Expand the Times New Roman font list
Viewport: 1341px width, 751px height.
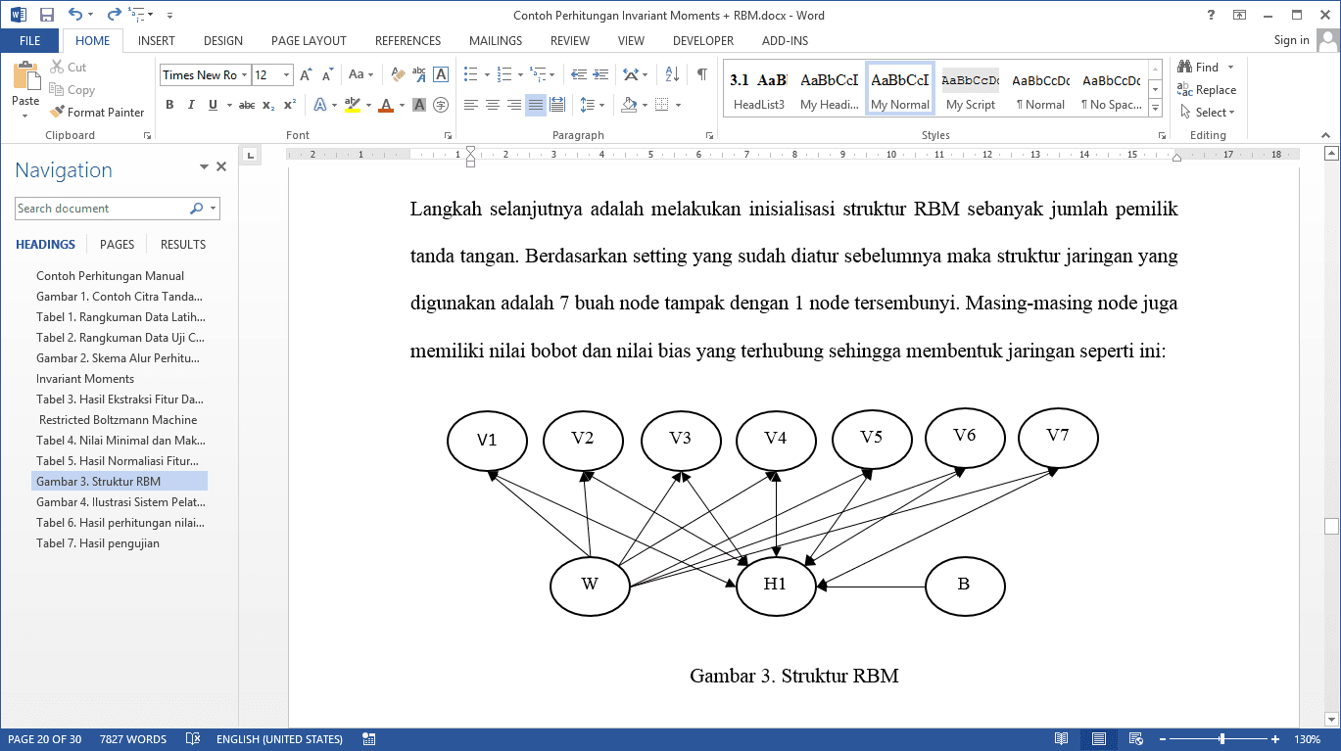coord(244,75)
